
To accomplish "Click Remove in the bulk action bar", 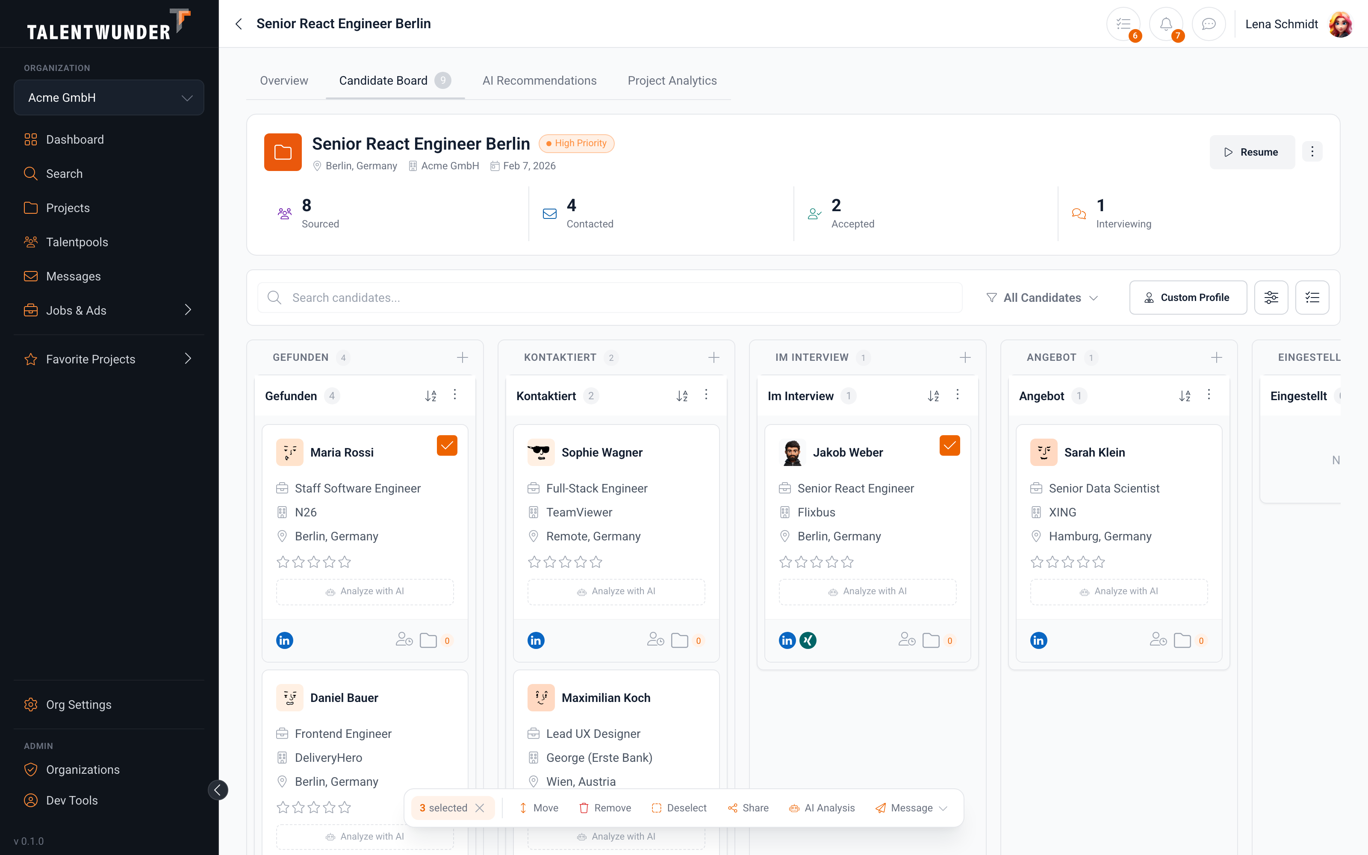I will coord(605,808).
